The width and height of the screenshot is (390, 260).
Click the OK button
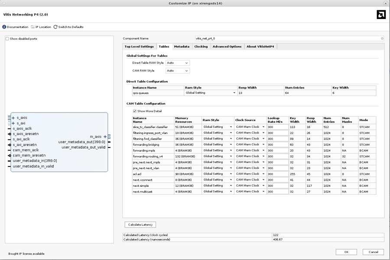point(346,252)
